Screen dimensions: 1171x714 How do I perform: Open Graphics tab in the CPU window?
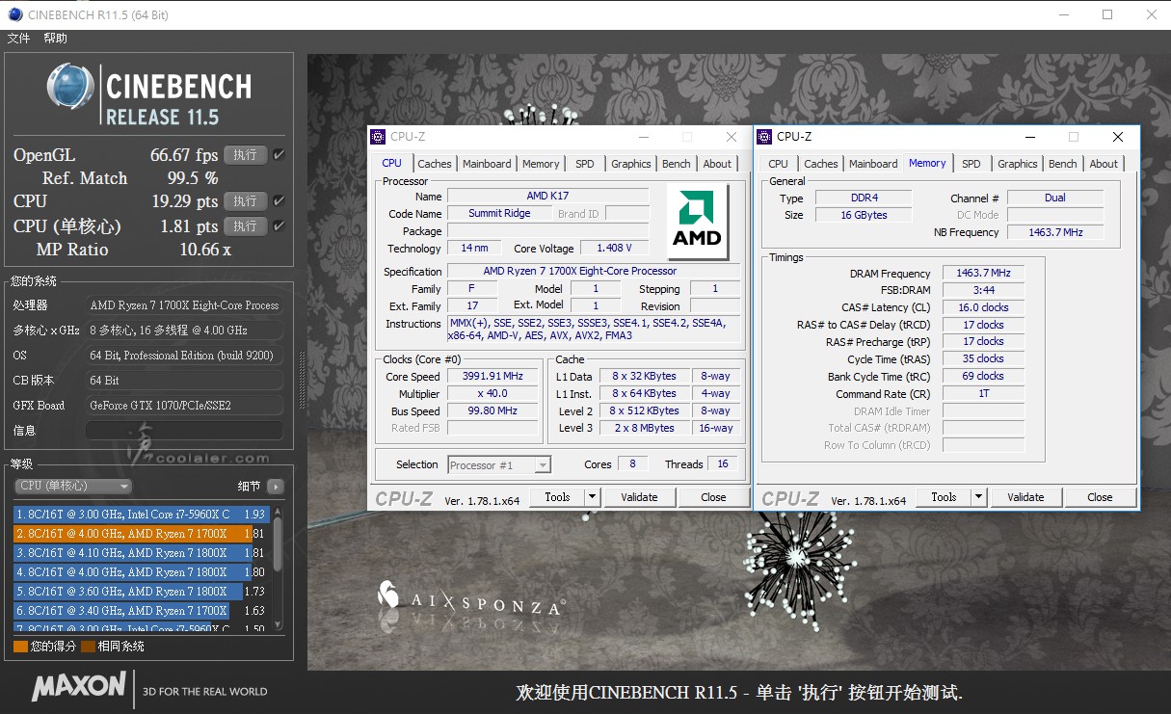pyautogui.click(x=631, y=164)
